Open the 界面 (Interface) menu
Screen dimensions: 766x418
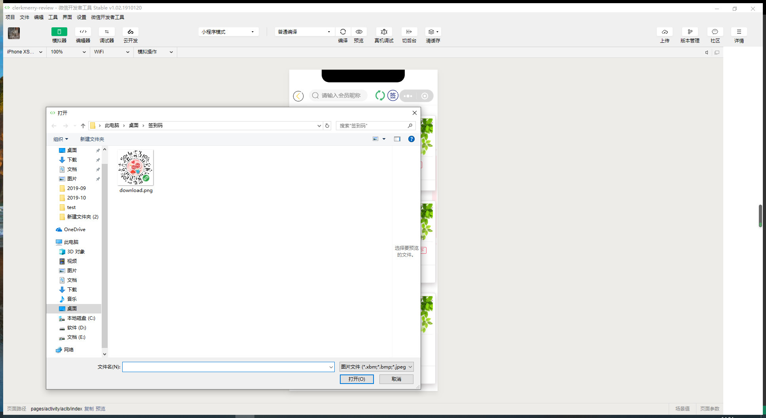[x=67, y=17]
